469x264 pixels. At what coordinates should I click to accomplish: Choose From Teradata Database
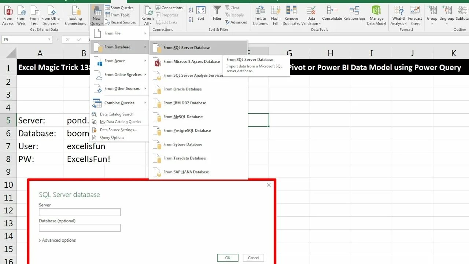point(199,158)
